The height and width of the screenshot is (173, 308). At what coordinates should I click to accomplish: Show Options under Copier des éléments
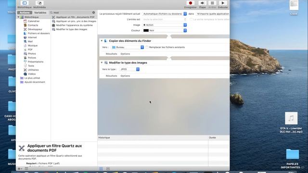click(125, 54)
